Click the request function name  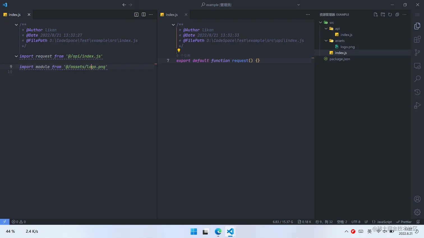pos(240,60)
